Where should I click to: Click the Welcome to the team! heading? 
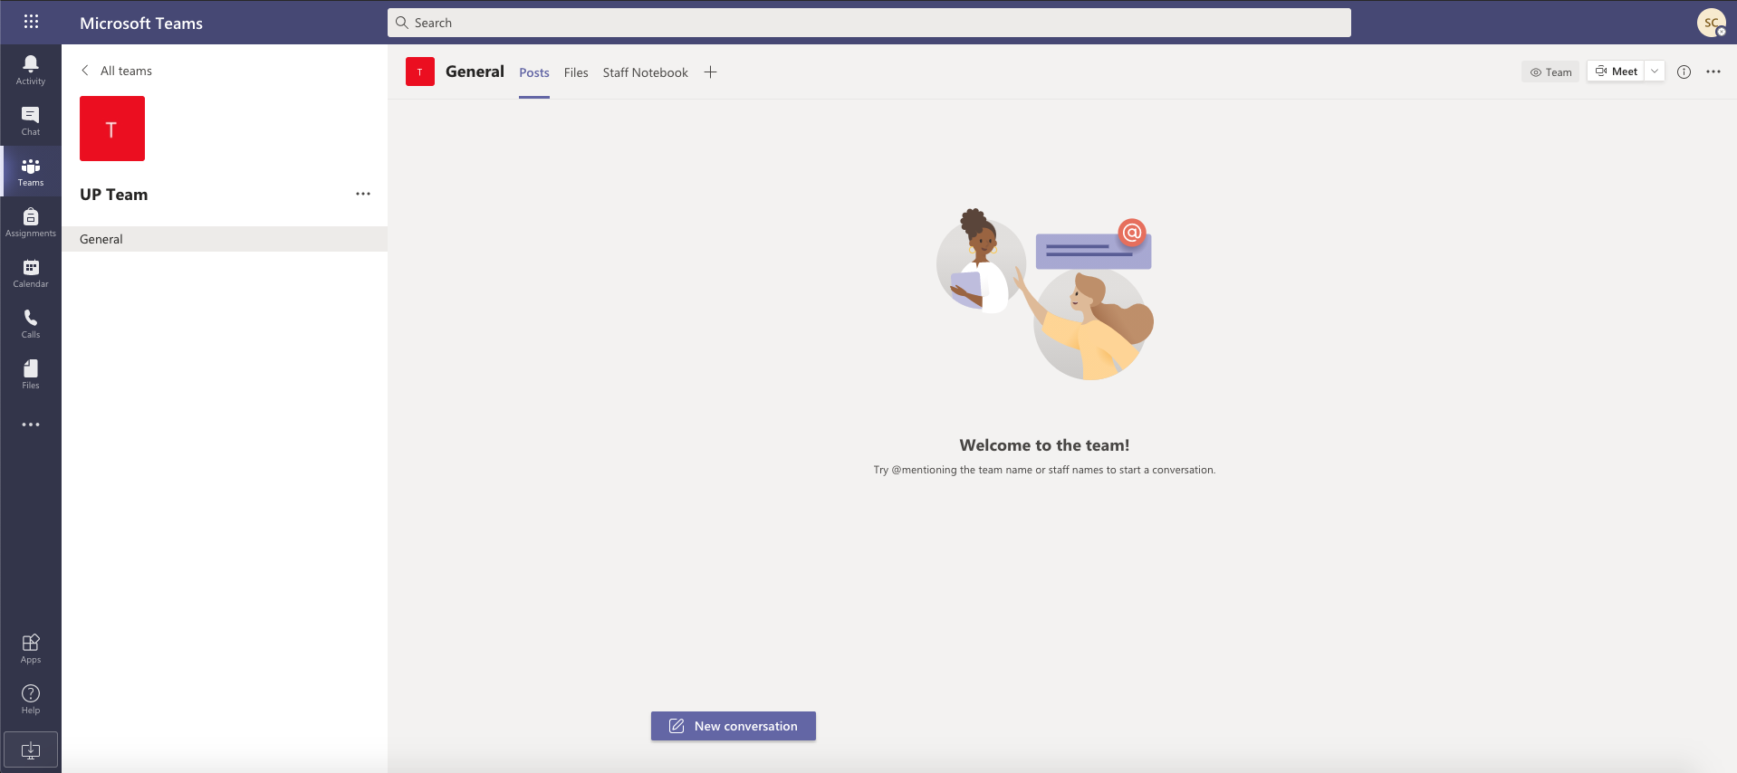pos(1044,445)
